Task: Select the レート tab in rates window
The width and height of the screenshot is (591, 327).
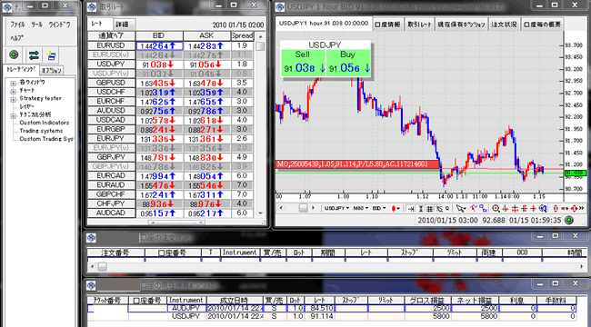Action: 100,24
